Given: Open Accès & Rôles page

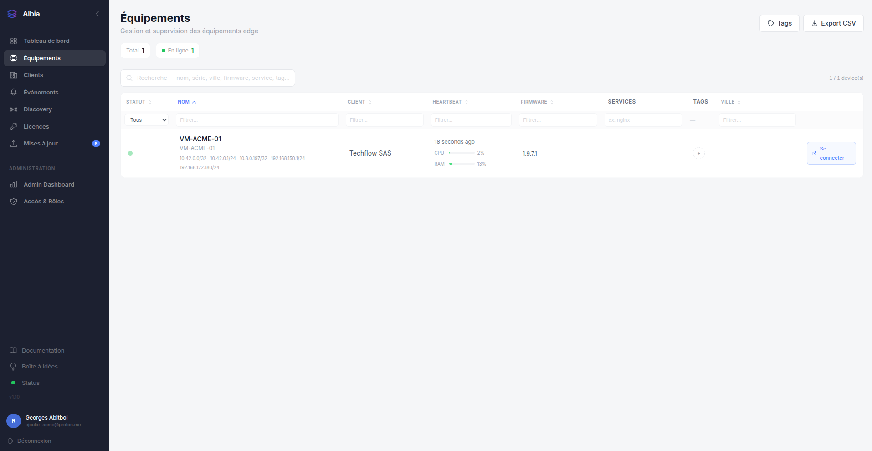Looking at the screenshot, I should click(x=55, y=202).
